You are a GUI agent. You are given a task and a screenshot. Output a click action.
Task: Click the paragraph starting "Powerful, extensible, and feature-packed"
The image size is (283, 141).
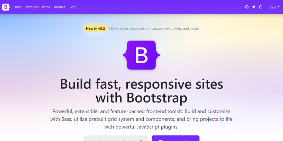pos(141,119)
